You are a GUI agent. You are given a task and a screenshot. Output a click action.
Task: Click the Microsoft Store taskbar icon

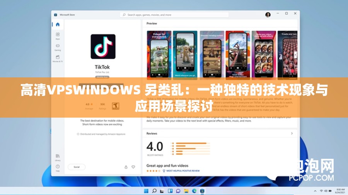click(x=202, y=191)
